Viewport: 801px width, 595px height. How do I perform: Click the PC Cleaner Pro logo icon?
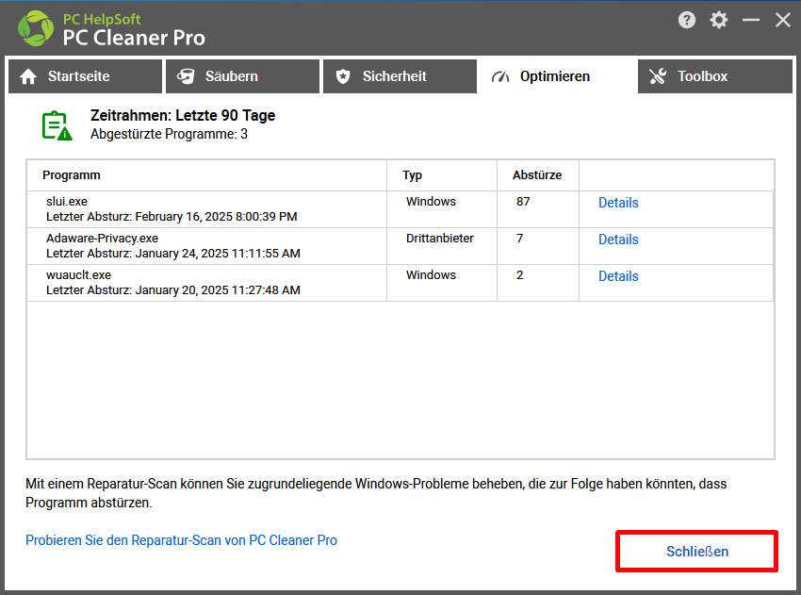pyautogui.click(x=36, y=28)
